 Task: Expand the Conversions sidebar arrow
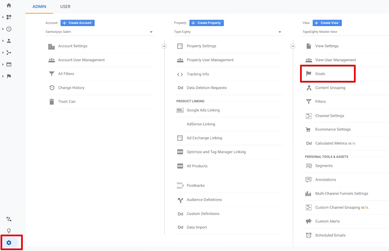point(3,76)
